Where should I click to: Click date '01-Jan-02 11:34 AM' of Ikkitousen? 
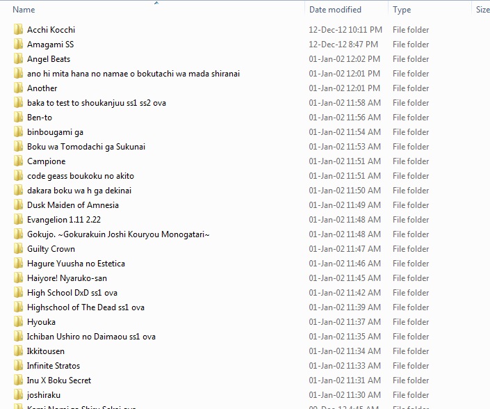pos(345,351)
